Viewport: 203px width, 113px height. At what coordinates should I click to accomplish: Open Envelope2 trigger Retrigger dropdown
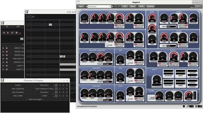pos(108,82)
